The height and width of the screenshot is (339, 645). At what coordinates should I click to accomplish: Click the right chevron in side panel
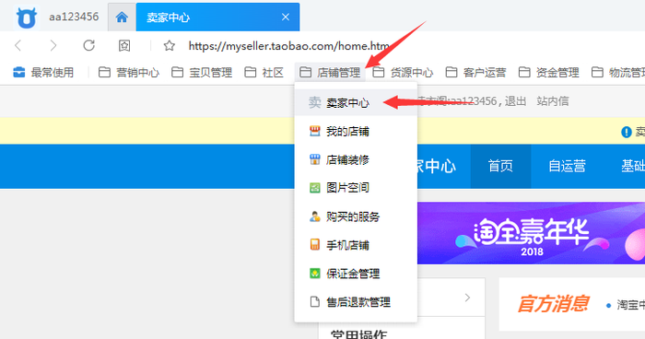pos(467,298)
